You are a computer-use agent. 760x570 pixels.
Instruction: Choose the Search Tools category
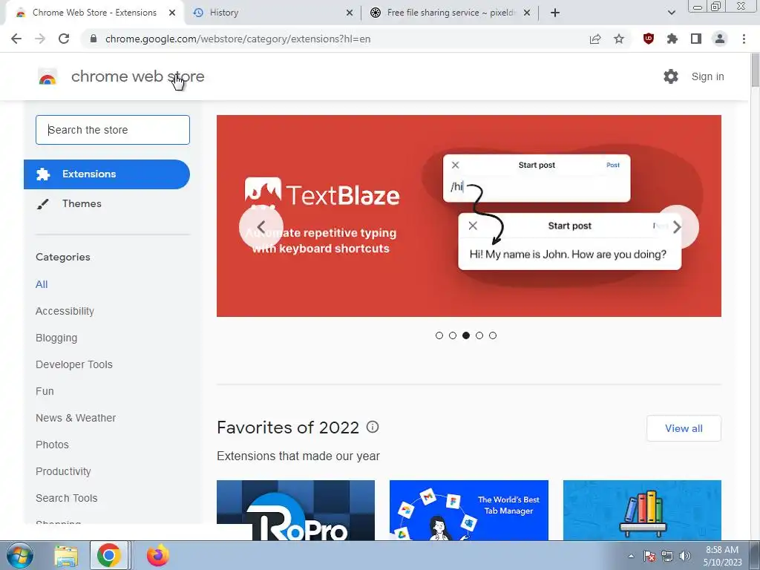(x=66, y=498)
